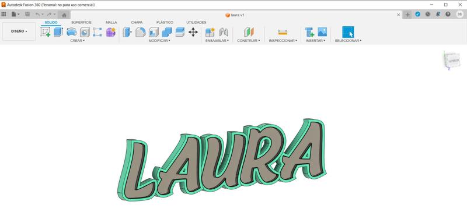Select the Measure tool
The height and width of the screenshot is (219, 467).
click(283, 32)
